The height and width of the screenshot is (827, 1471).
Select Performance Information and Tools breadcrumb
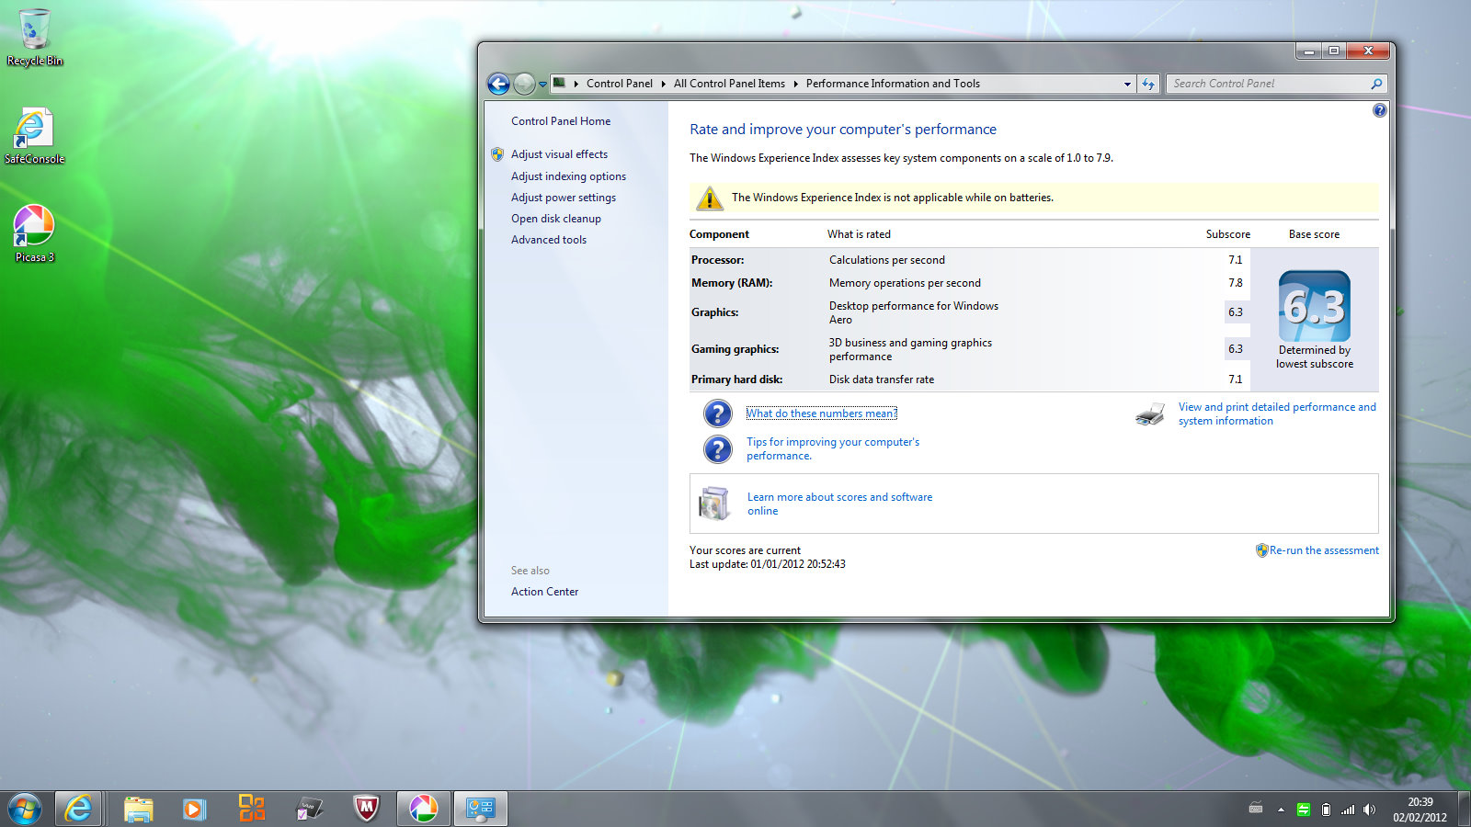pos(893,84)
